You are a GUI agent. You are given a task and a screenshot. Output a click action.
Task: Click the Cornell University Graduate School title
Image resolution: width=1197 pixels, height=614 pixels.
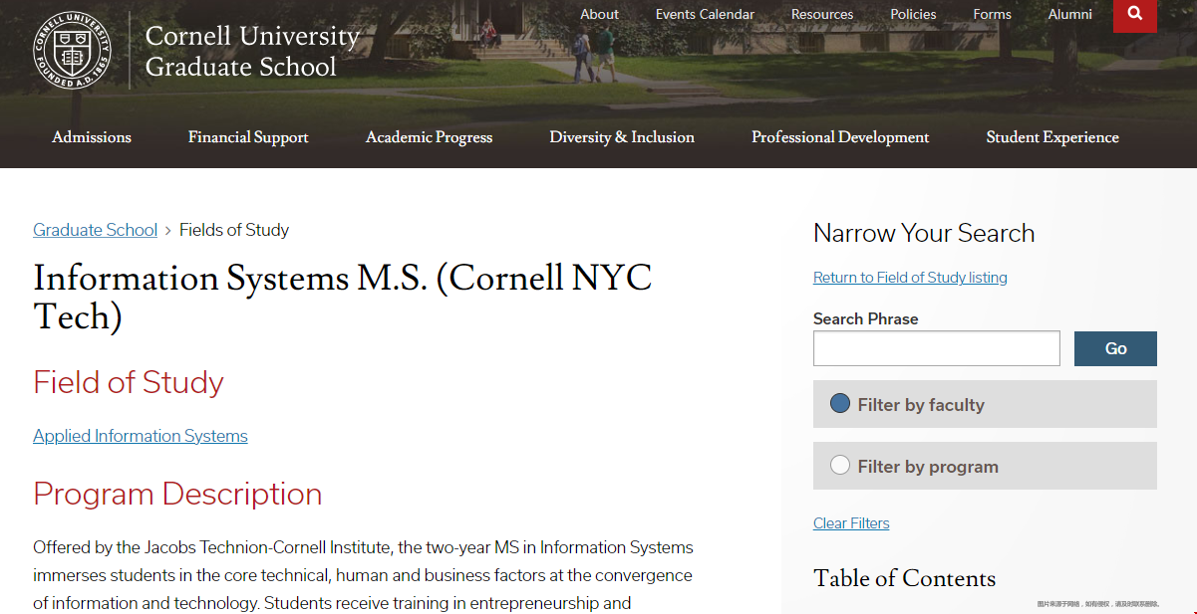(252, 52)
